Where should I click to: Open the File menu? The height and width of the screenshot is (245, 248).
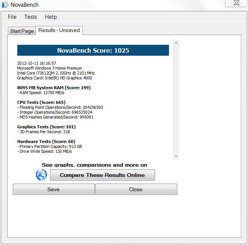pyautogui.click(x=12, y=17)
